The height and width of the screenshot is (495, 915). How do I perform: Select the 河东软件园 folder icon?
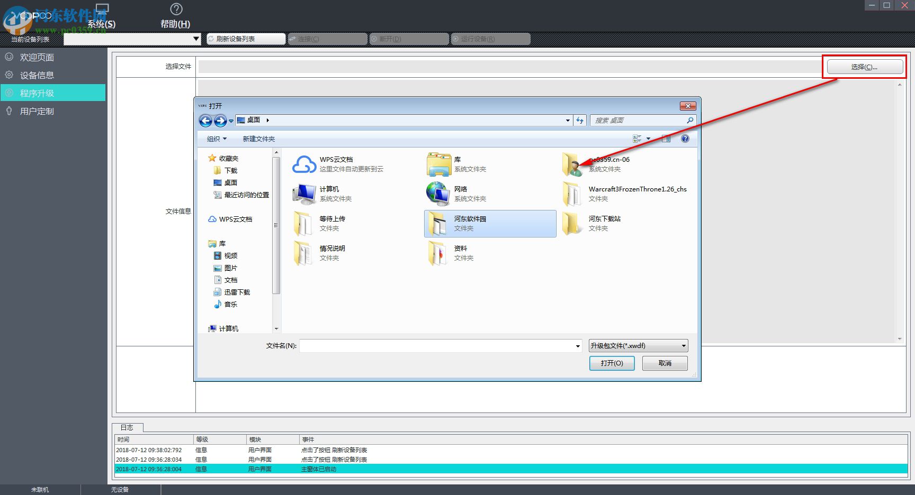click(x=438, y=224)
